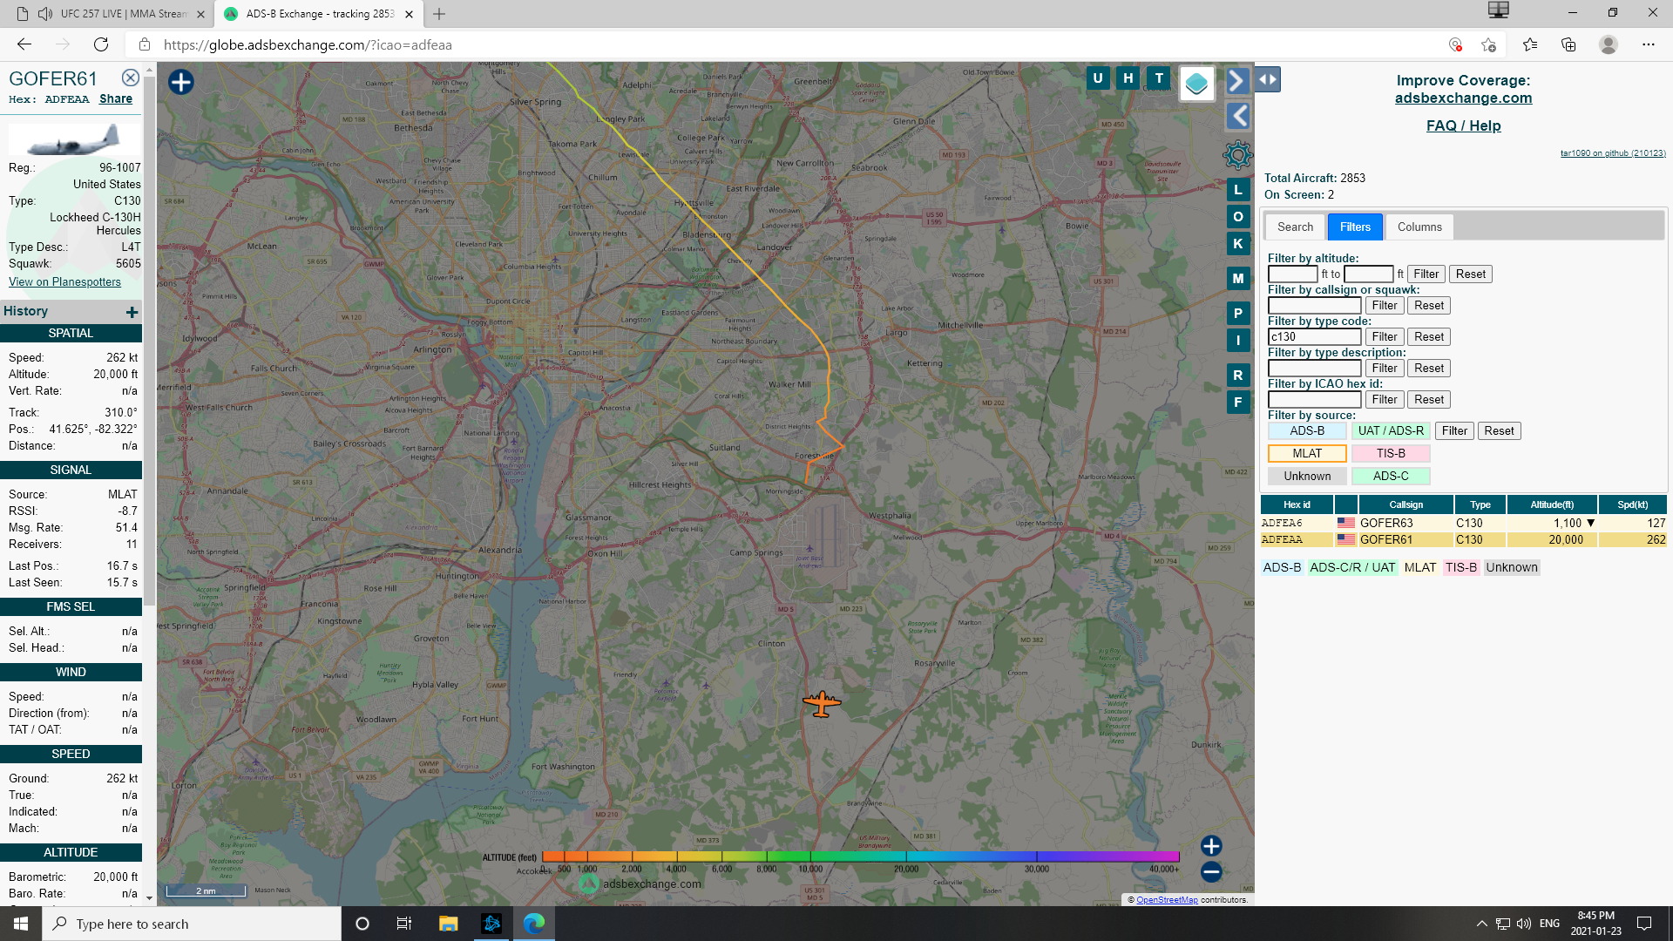Toggle the O map option
This screenshot has height=941, width=1673.
click(x=1238, y=217)
